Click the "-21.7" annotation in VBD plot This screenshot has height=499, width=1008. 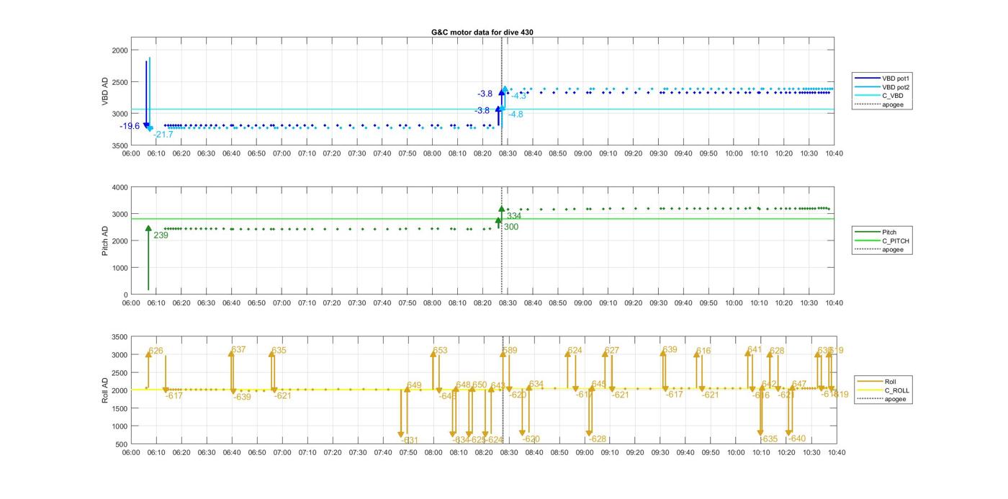pyautogui.click(x=163, y=135)
